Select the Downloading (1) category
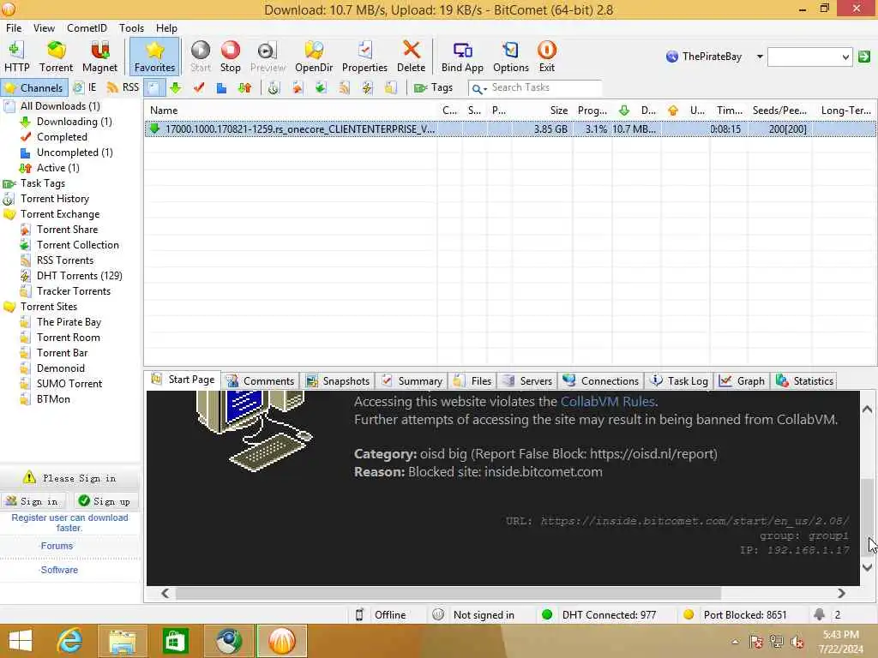Image resolution: width=878 pixels, height=658 pixels. 74,122
